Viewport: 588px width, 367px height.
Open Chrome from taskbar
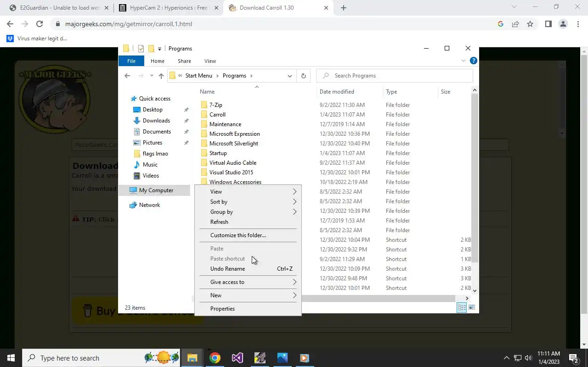point(215,358)
